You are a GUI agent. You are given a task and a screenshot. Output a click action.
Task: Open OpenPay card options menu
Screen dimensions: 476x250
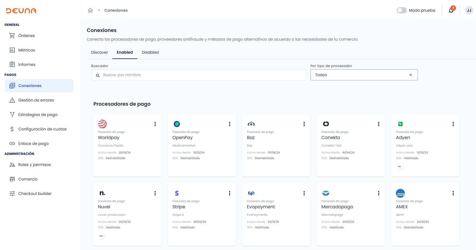[x=230, y=124]
